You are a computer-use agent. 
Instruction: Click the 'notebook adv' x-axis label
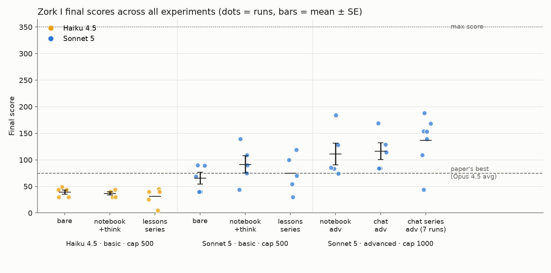[335, 225]
